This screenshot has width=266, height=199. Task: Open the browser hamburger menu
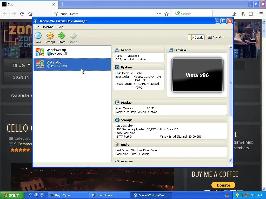[x=261, y=14]
